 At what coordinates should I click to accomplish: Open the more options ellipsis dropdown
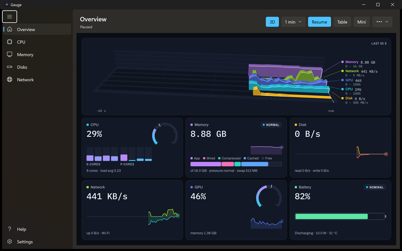tap(382, 22)
